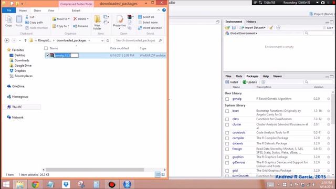The width and height of the screenshot is (336, 189).
Task: Switch to the Plots tab in RStudio
Action: [x=239, y=76]
